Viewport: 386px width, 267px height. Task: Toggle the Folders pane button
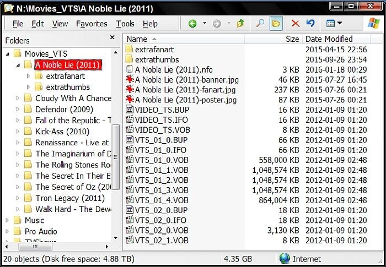tap(276, 23)
